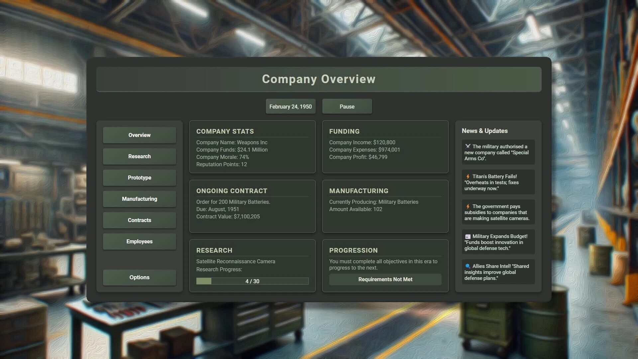
Task: Click the lightning icon beside Titan's Battery Fails
Action: (x=468, y=177)
